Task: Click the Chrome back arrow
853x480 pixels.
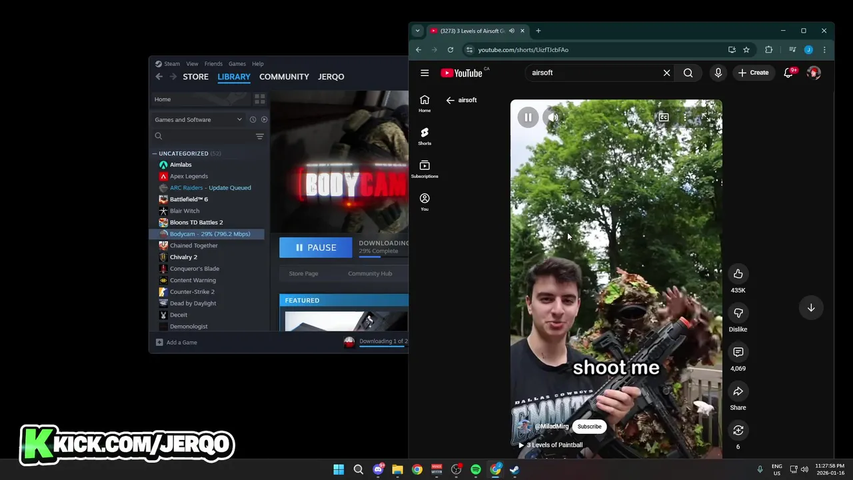Action: tap(419, 50)
